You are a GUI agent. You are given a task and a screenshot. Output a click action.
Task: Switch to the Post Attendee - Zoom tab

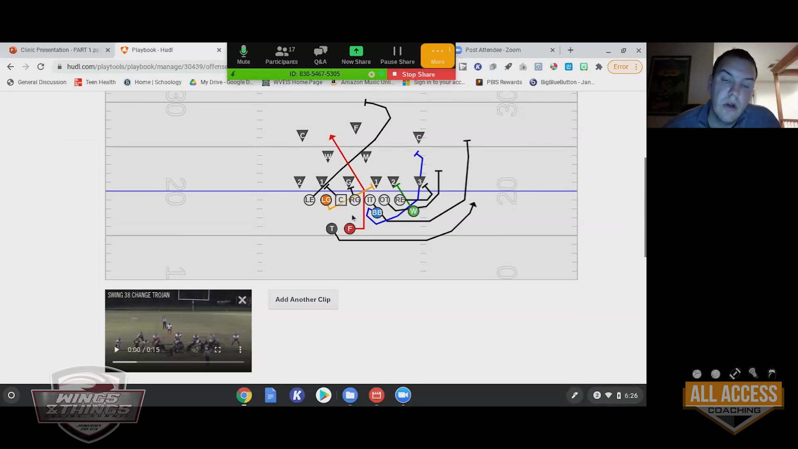pos(493,50)
